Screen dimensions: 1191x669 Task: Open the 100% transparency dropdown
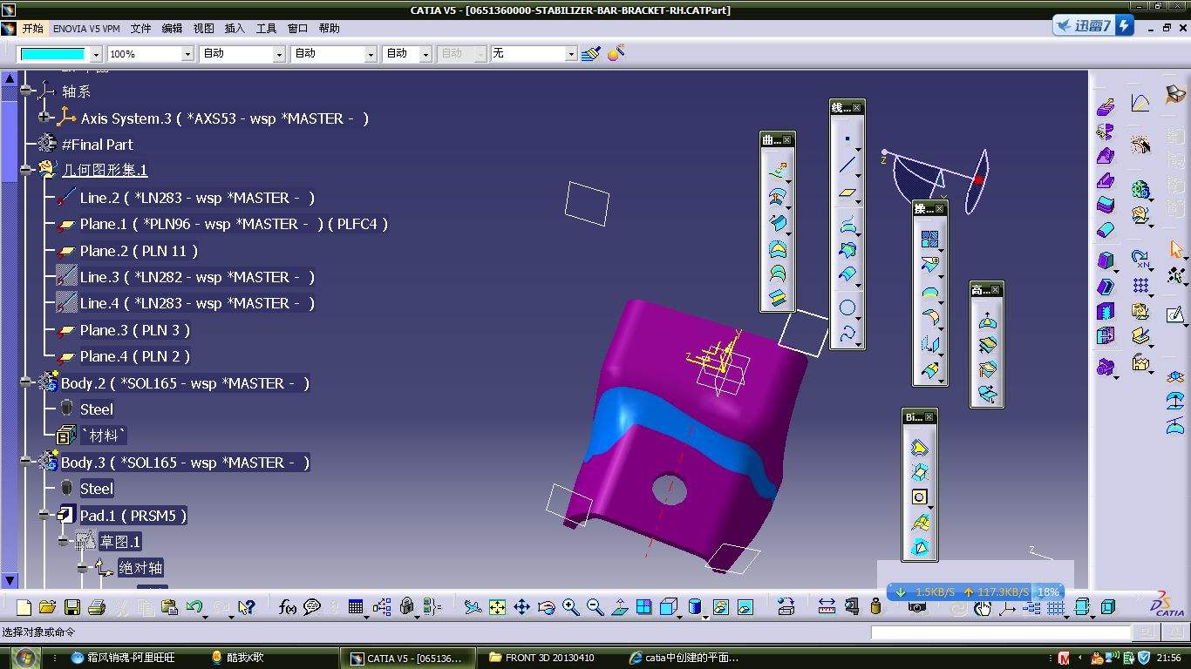pyautogui.click(x=187, y=54)
